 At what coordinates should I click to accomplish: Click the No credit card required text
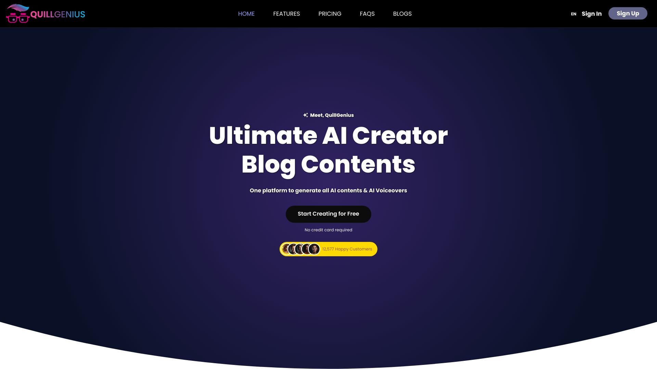(328, 230)
